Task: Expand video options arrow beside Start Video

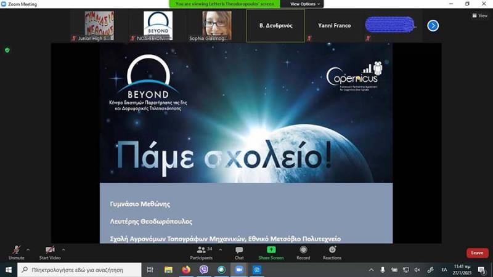Action: pyautogui.click(x=63, y=250)
